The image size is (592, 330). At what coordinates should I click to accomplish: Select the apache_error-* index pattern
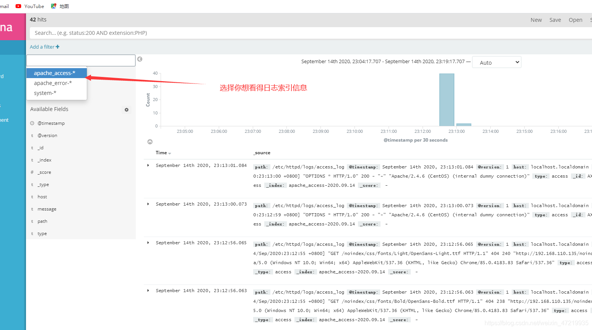(57, 83)
